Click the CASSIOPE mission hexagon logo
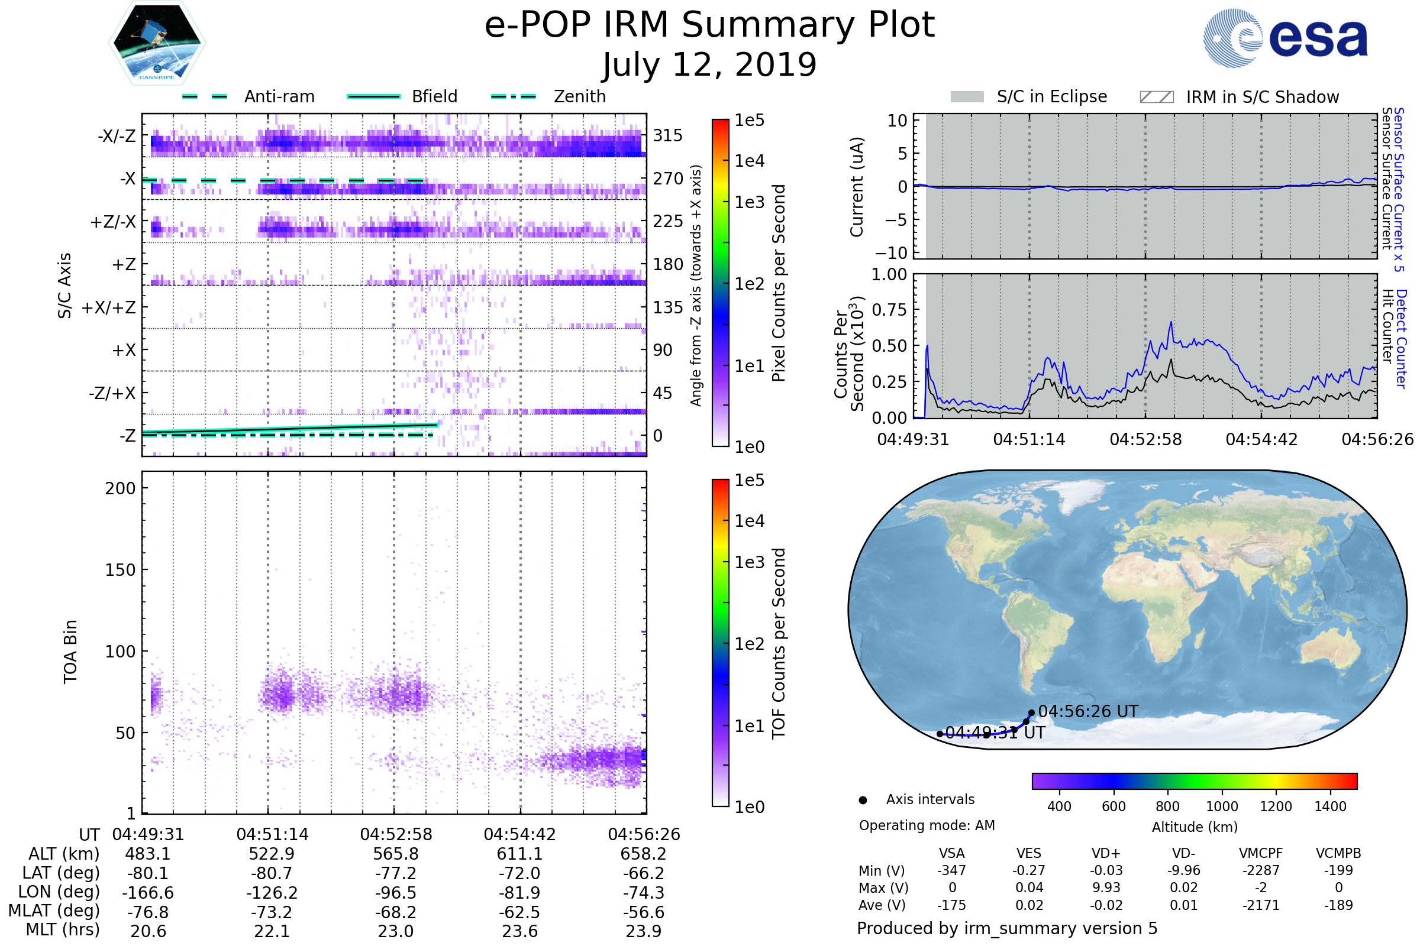1420x946 pixels. (x=157, y=43)
